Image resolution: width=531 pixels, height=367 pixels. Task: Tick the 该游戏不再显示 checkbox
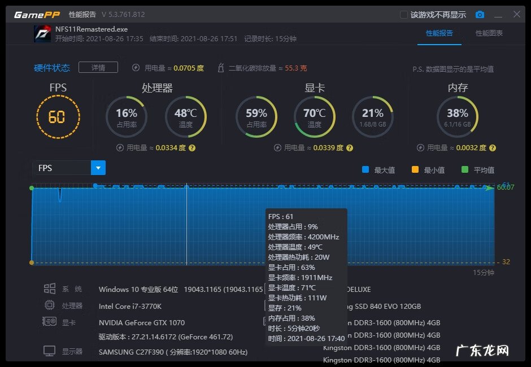tap(403, 15)
